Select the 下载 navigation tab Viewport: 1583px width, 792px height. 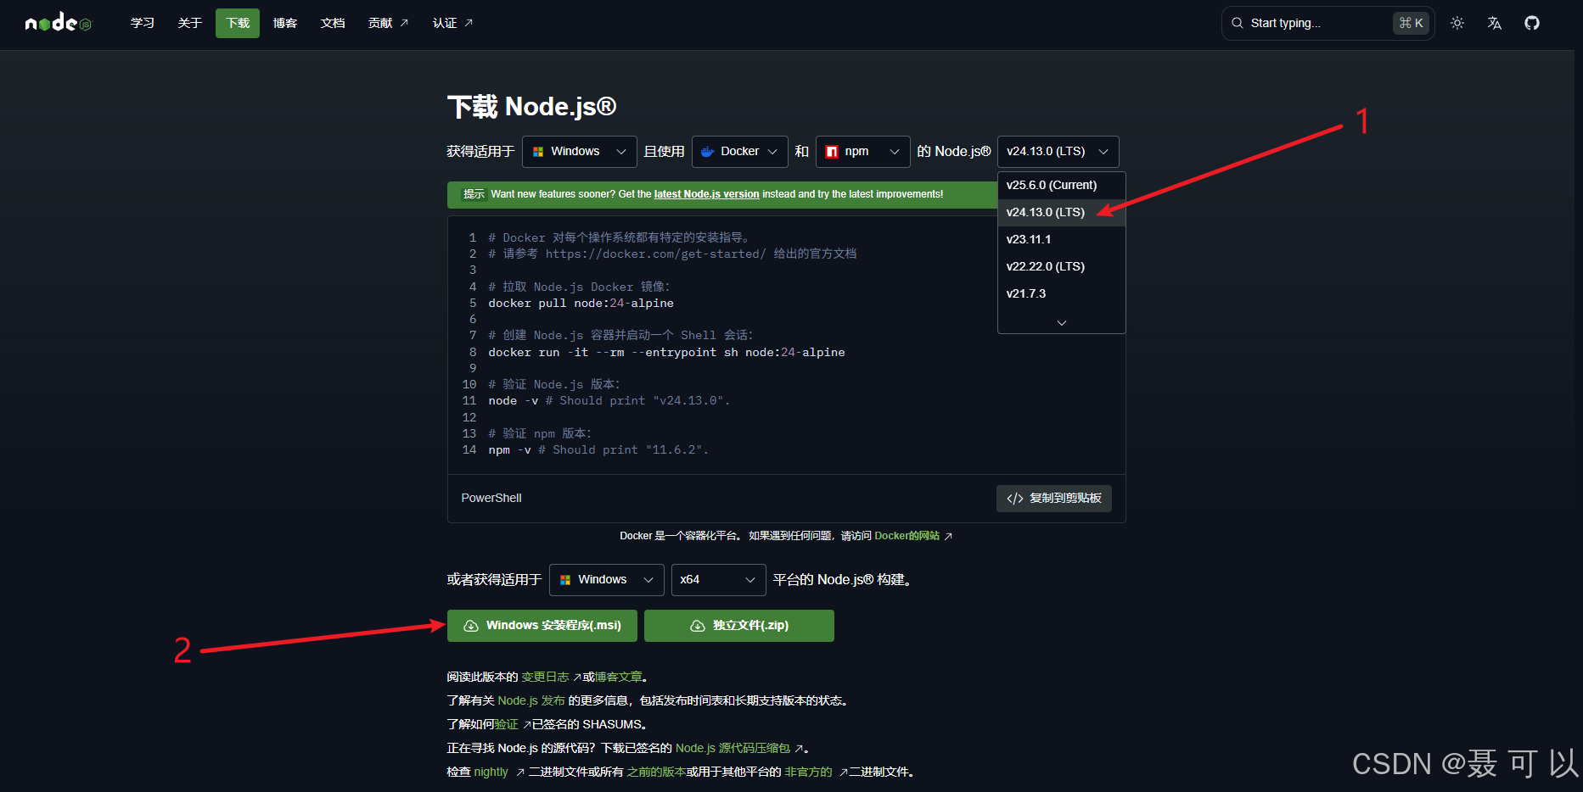238,23
